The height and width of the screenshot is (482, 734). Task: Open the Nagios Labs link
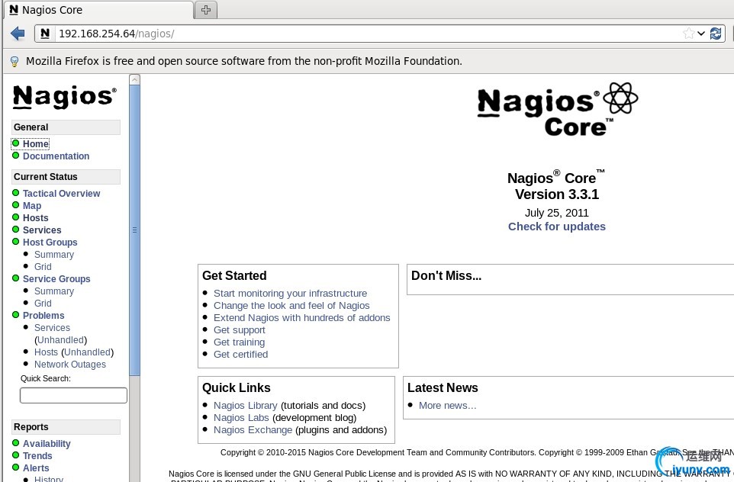[x=241, y=417]
